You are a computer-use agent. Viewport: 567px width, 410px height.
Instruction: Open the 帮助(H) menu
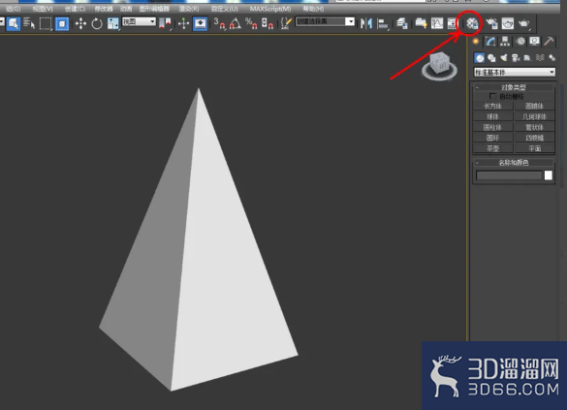[x=313, y=9]
